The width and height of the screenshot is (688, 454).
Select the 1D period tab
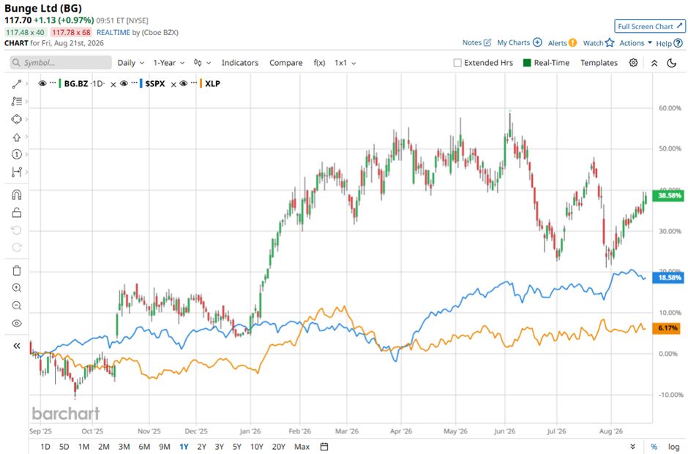point(45,447)
